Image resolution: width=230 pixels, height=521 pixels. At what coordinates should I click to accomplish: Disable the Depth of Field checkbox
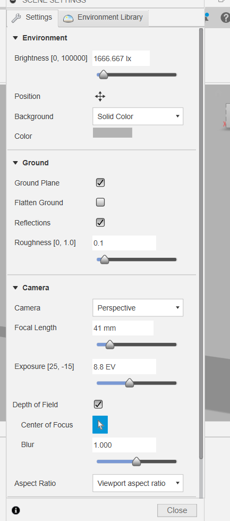coord(98,404)
